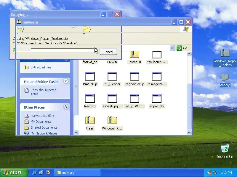Select the Setup_Win... application icon
The height and width of the screenshot is (177, 237).
[134, 99]
